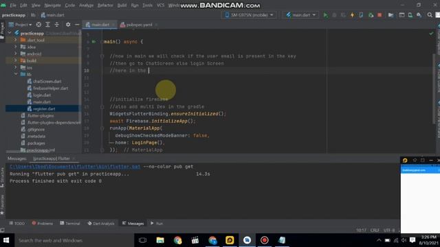Collapse the practiceapp root folder

10,33
